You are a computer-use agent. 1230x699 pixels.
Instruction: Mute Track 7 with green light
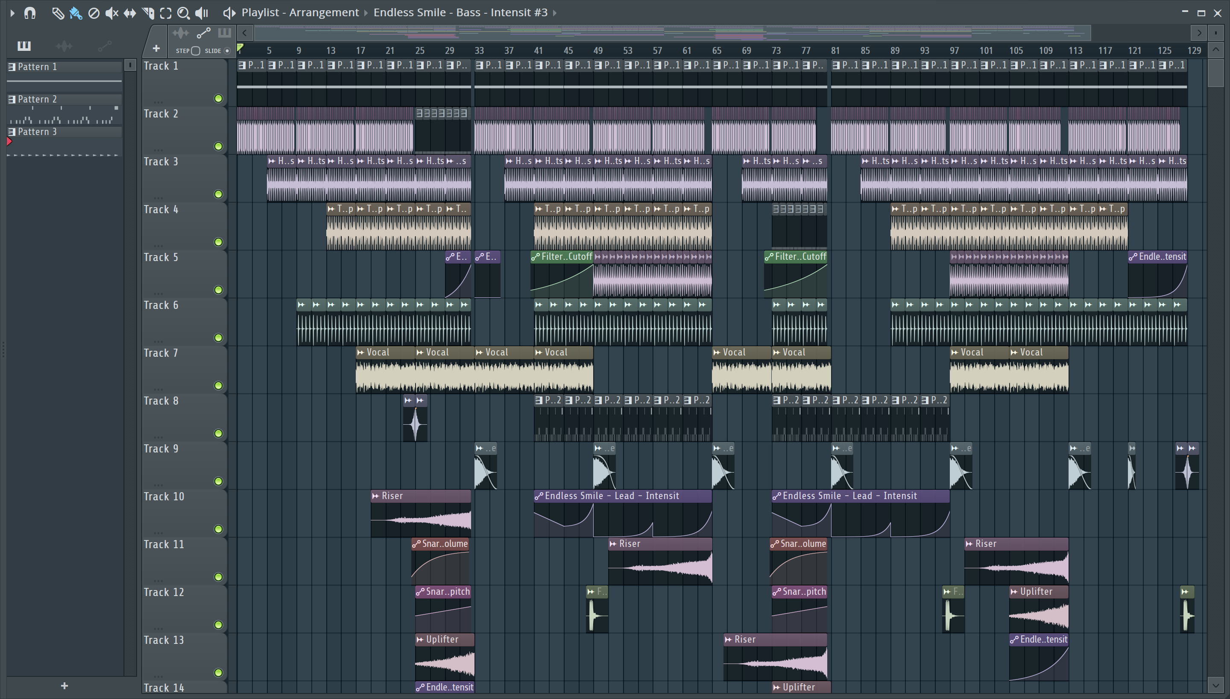click(218, 385)
